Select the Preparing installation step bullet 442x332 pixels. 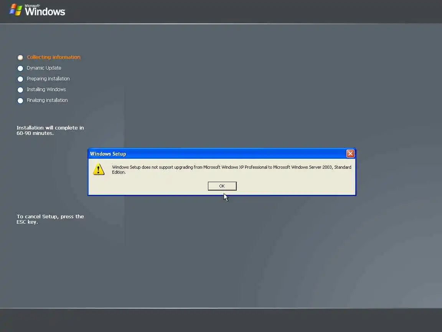coord(20,79)
